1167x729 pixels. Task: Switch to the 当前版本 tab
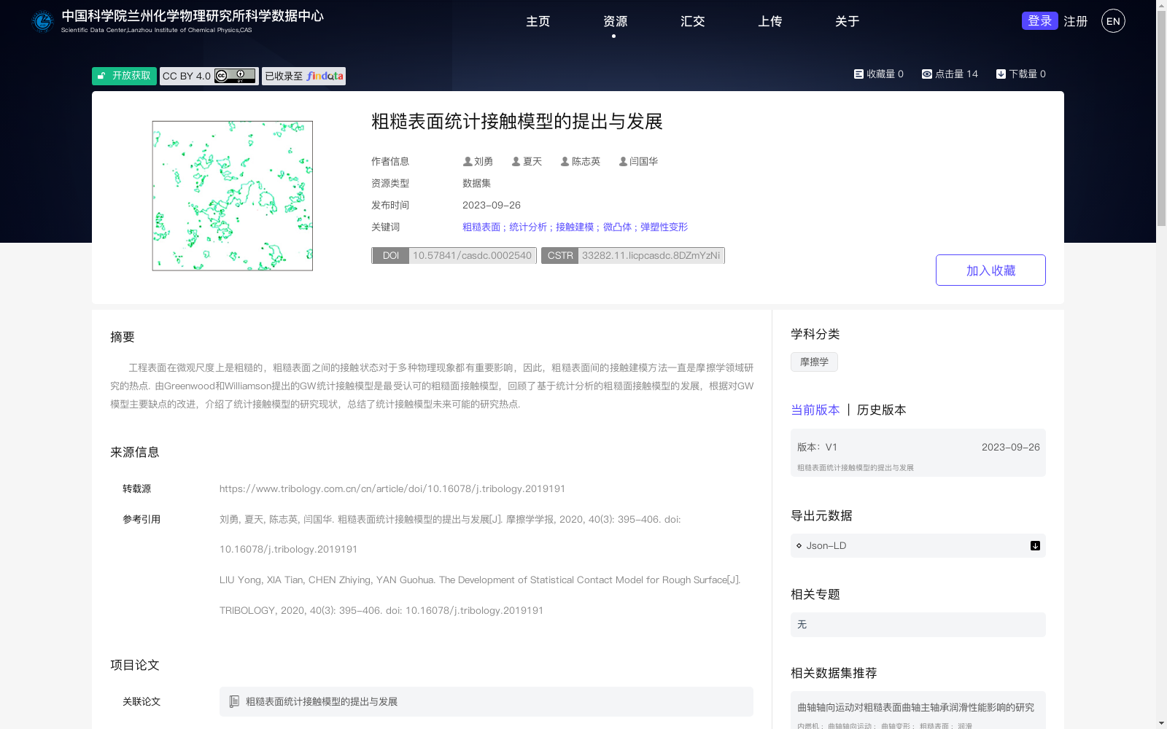(x=815, y=410)
